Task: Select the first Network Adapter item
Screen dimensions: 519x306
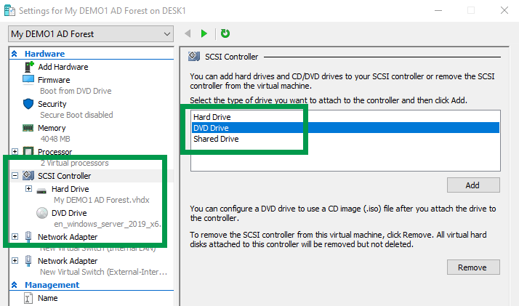Action: coord(67,237)
